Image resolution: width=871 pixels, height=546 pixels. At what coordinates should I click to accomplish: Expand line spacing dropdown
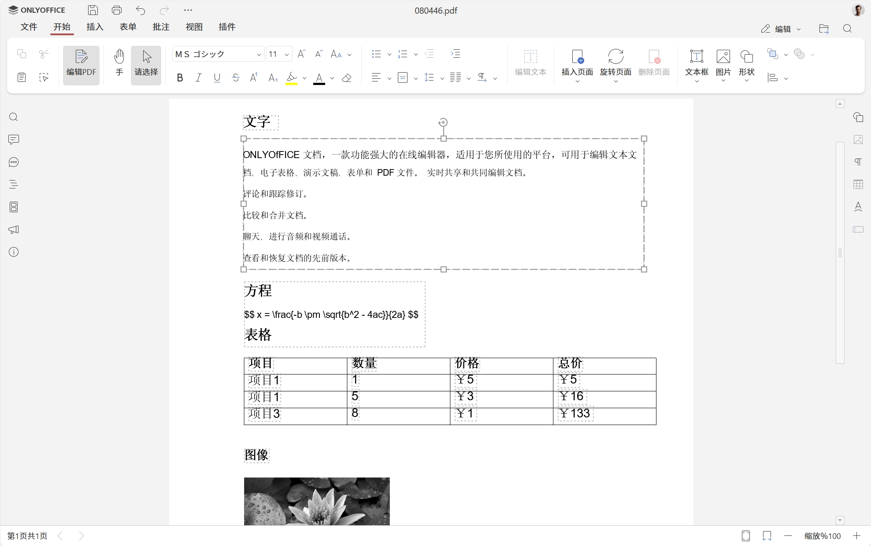point(442,78)
